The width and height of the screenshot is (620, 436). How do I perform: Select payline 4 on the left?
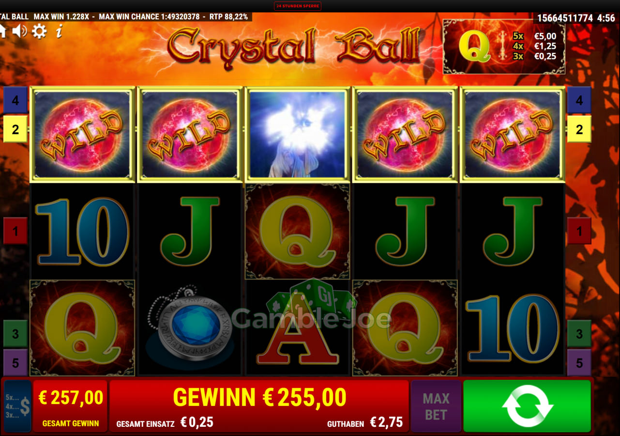coord(15,100)
